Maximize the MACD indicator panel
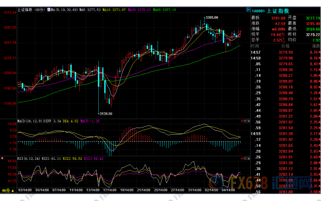This screenshot has width=321, height=201. (245, 121)
